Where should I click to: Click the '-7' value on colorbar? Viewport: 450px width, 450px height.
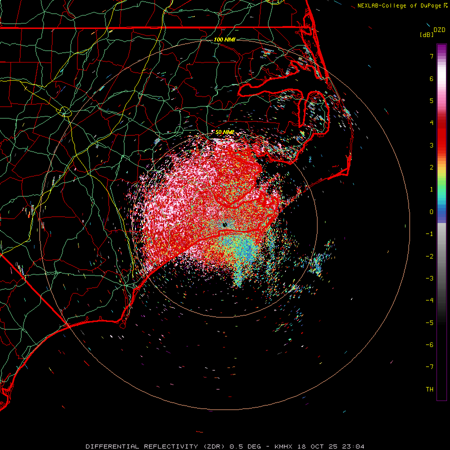coord(429,367)
